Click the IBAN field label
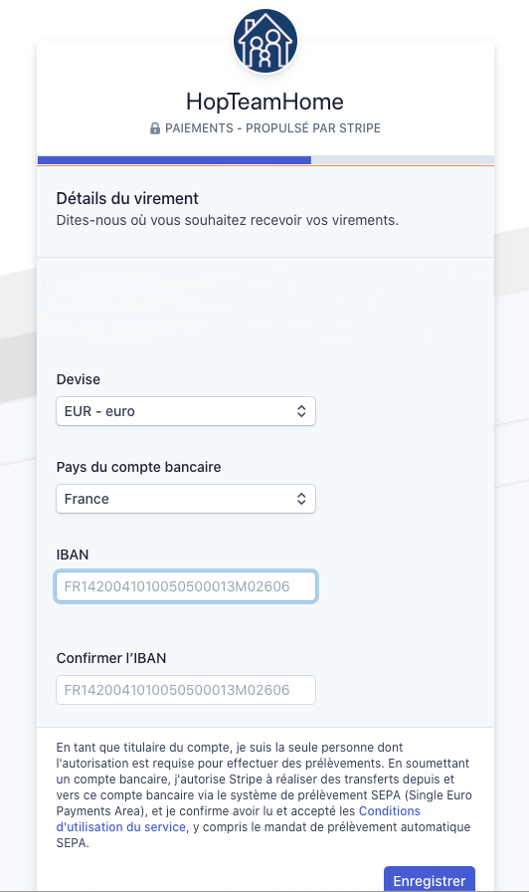The width and height of the screenshot is (529, 892). (73, 555)
